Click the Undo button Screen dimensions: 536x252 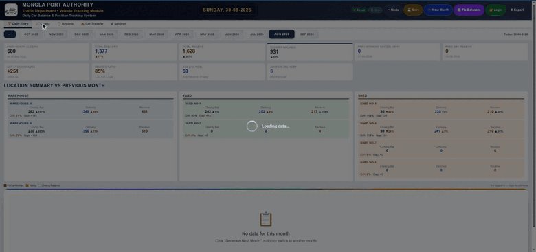393,10
